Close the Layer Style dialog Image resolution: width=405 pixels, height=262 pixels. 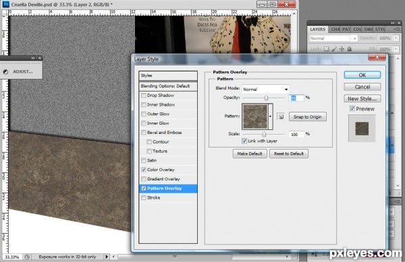click(377, 57)
